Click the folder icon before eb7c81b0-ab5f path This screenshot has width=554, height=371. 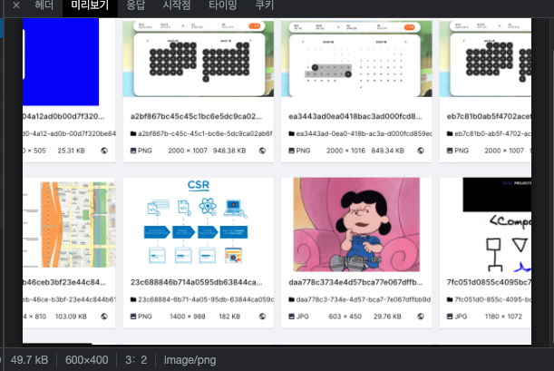pyautogui.click(x=450, y=133)
